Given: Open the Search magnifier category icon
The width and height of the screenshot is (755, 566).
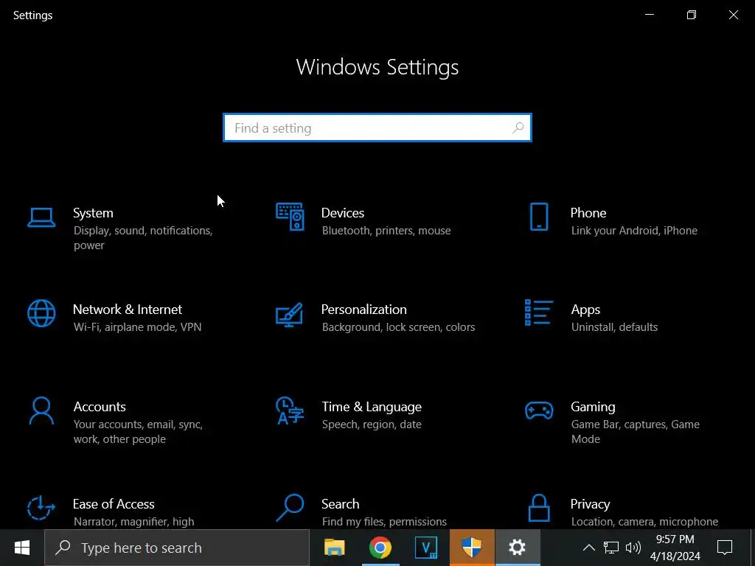Looking at the screenshot, I should pos(290,508).
